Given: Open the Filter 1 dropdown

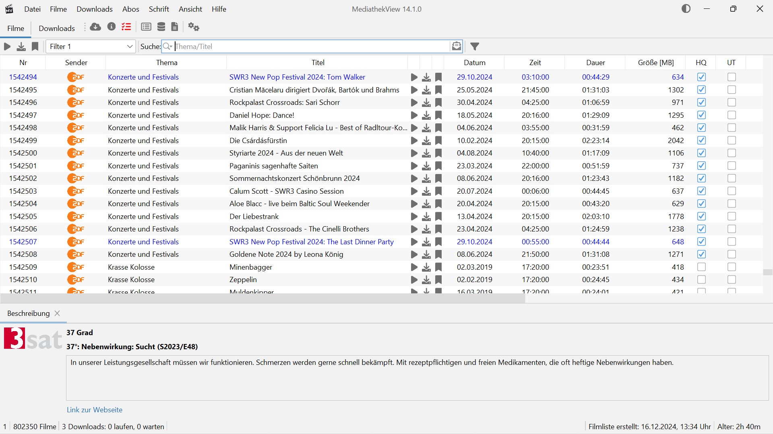Looking at the screenshot, I should pyautogui.click(x=91, y=47).
